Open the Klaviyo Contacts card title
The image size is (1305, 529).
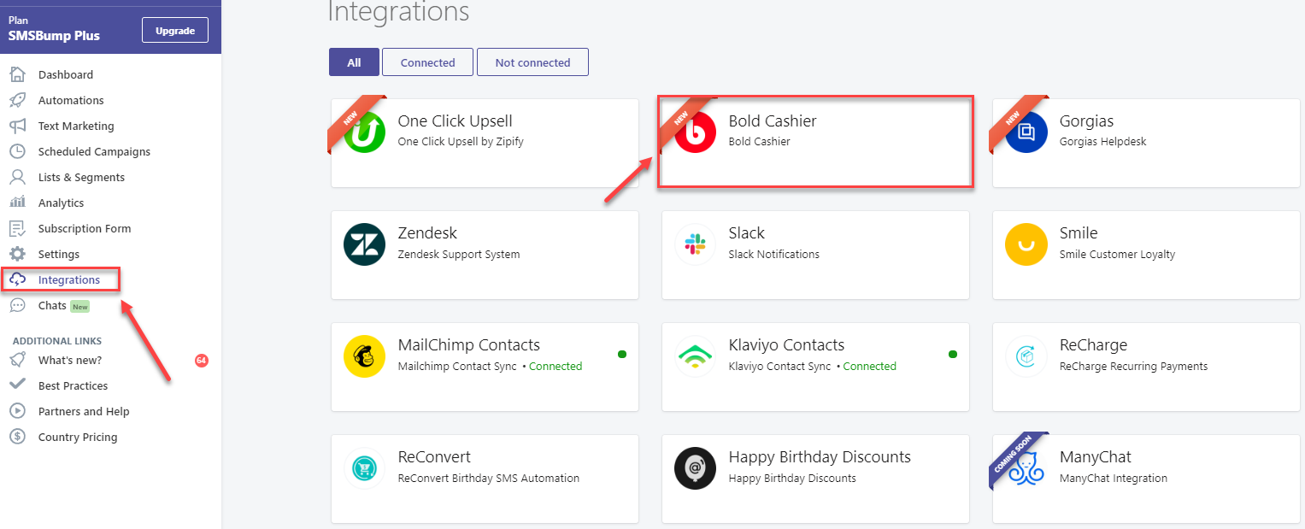786,344
